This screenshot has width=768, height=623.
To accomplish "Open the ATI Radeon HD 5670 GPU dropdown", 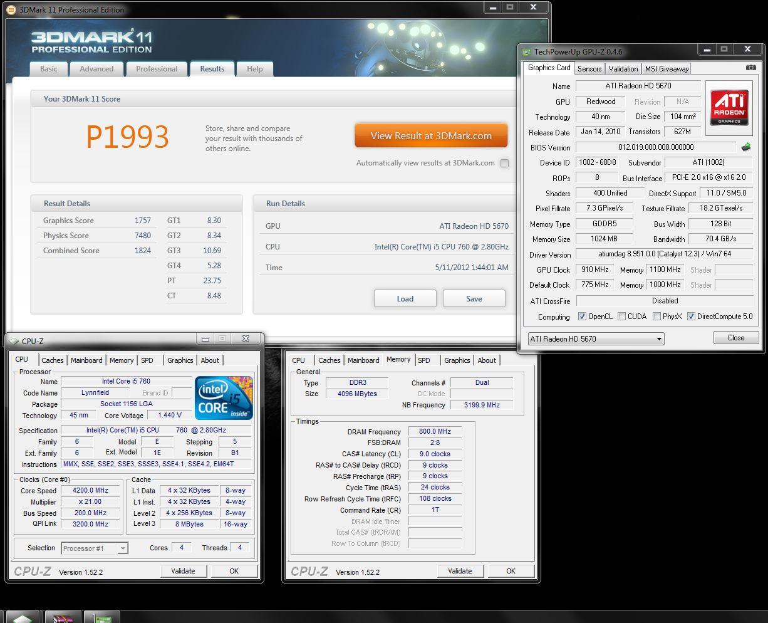I will [x=596, y=339].
